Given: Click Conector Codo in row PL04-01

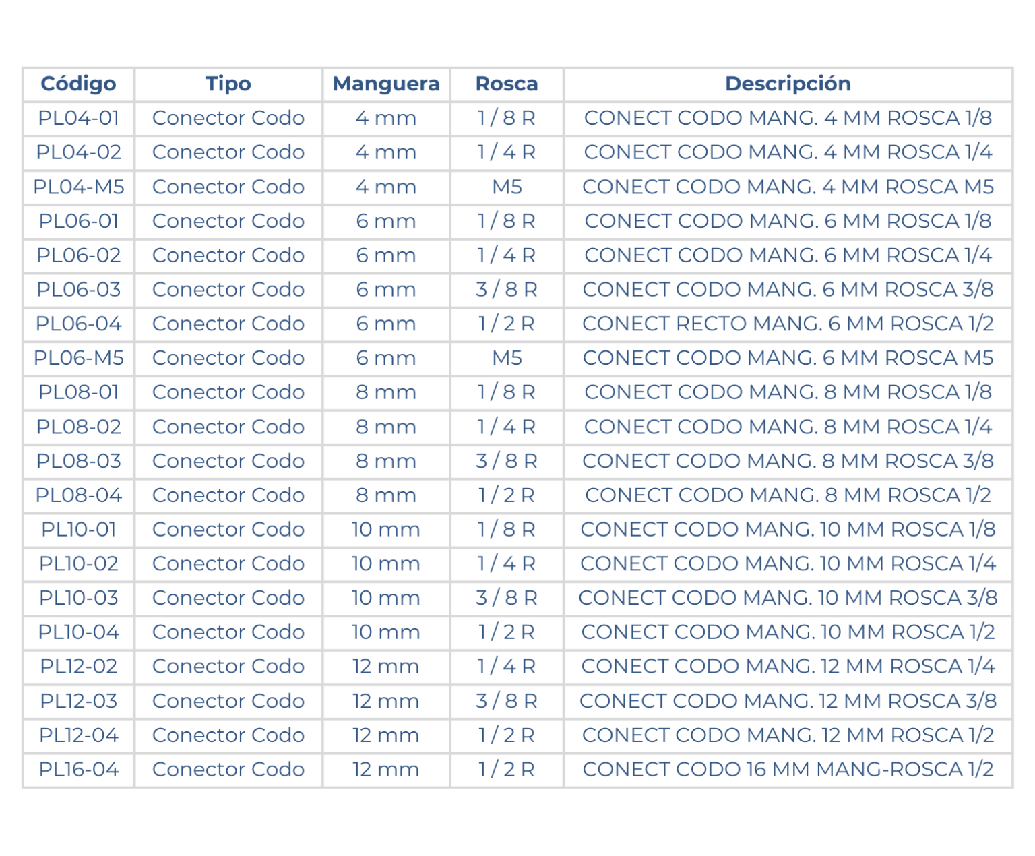Looking at the screenshot, I should (228, 118).
